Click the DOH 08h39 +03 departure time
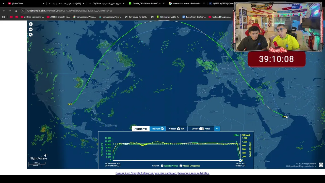 tap(113, 163)
